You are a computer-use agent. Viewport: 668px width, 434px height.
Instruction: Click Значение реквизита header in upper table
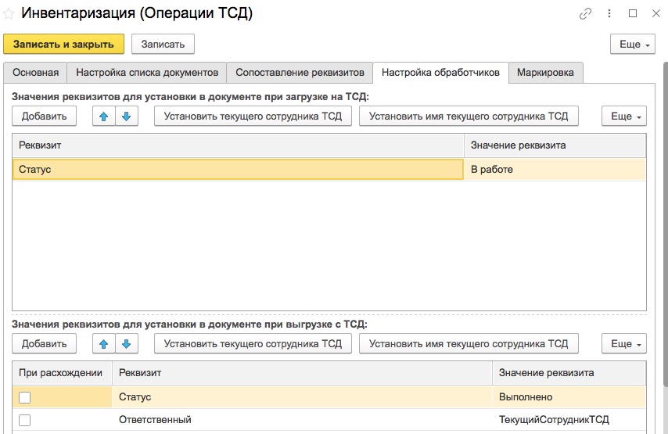coord(555,145)
